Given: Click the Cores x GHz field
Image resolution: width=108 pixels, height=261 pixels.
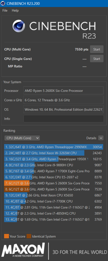Looking at the screenshot, I should coord(63,100).
